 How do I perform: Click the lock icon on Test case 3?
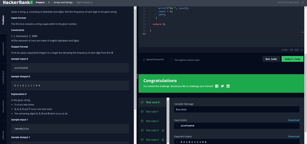coord(163,130)
